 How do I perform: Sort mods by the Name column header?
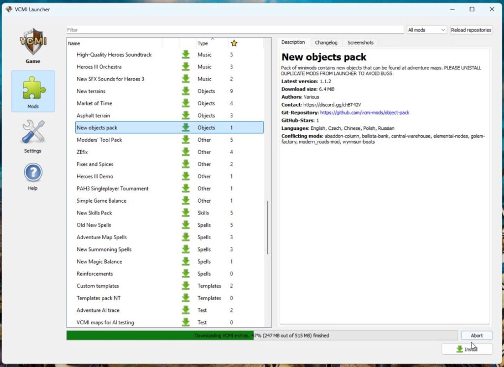114,43
